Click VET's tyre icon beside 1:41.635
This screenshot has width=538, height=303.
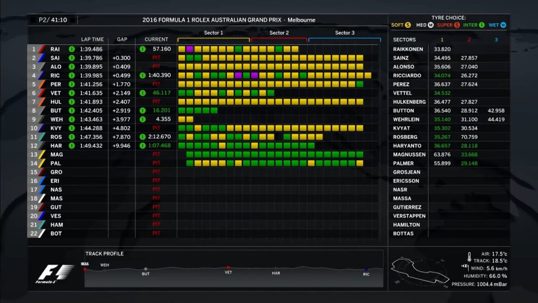pyautogui.click(x=71, y=93)
